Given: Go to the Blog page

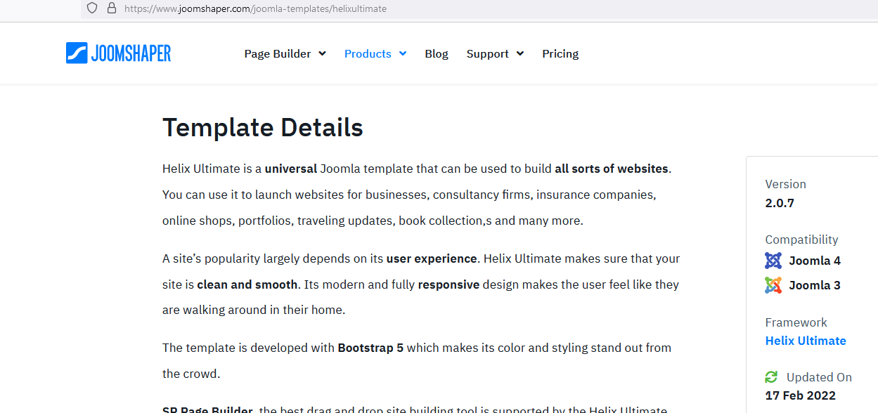Looking at the screenshot, I should (x=437, y=53).
